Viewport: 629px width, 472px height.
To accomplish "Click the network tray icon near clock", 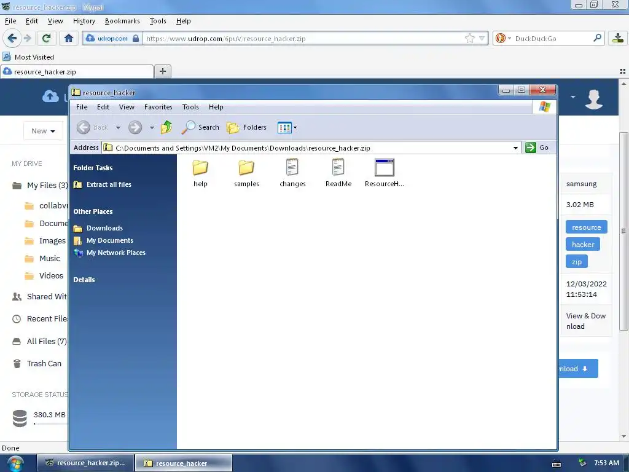I will 582,463.
